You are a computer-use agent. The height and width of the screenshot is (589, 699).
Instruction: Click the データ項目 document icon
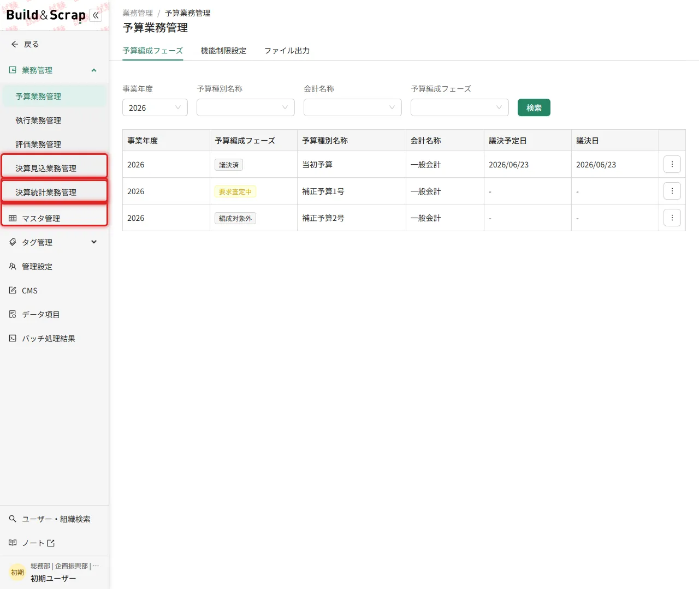pyautogui.click(x=13, y=314)
